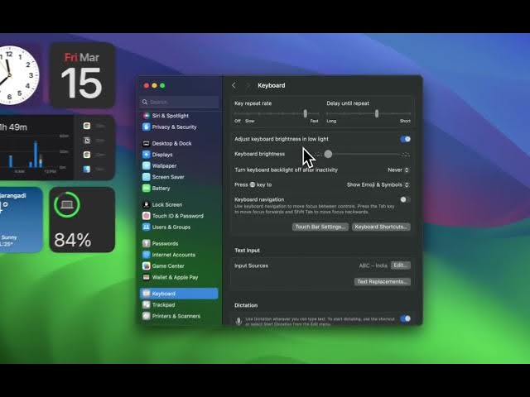The height and width of the screenshot is (397, 530).
Task: Open the Battery settings pane
Action: [179, 188]
